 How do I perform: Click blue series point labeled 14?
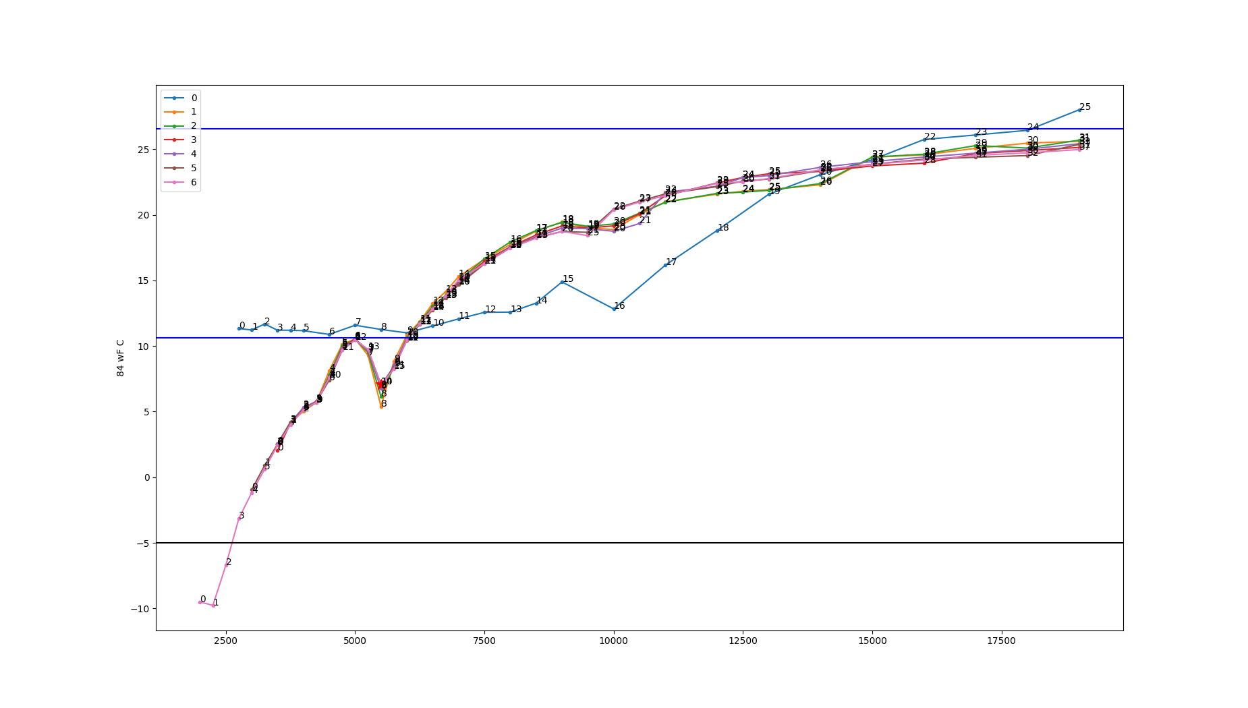coord(536,303)
